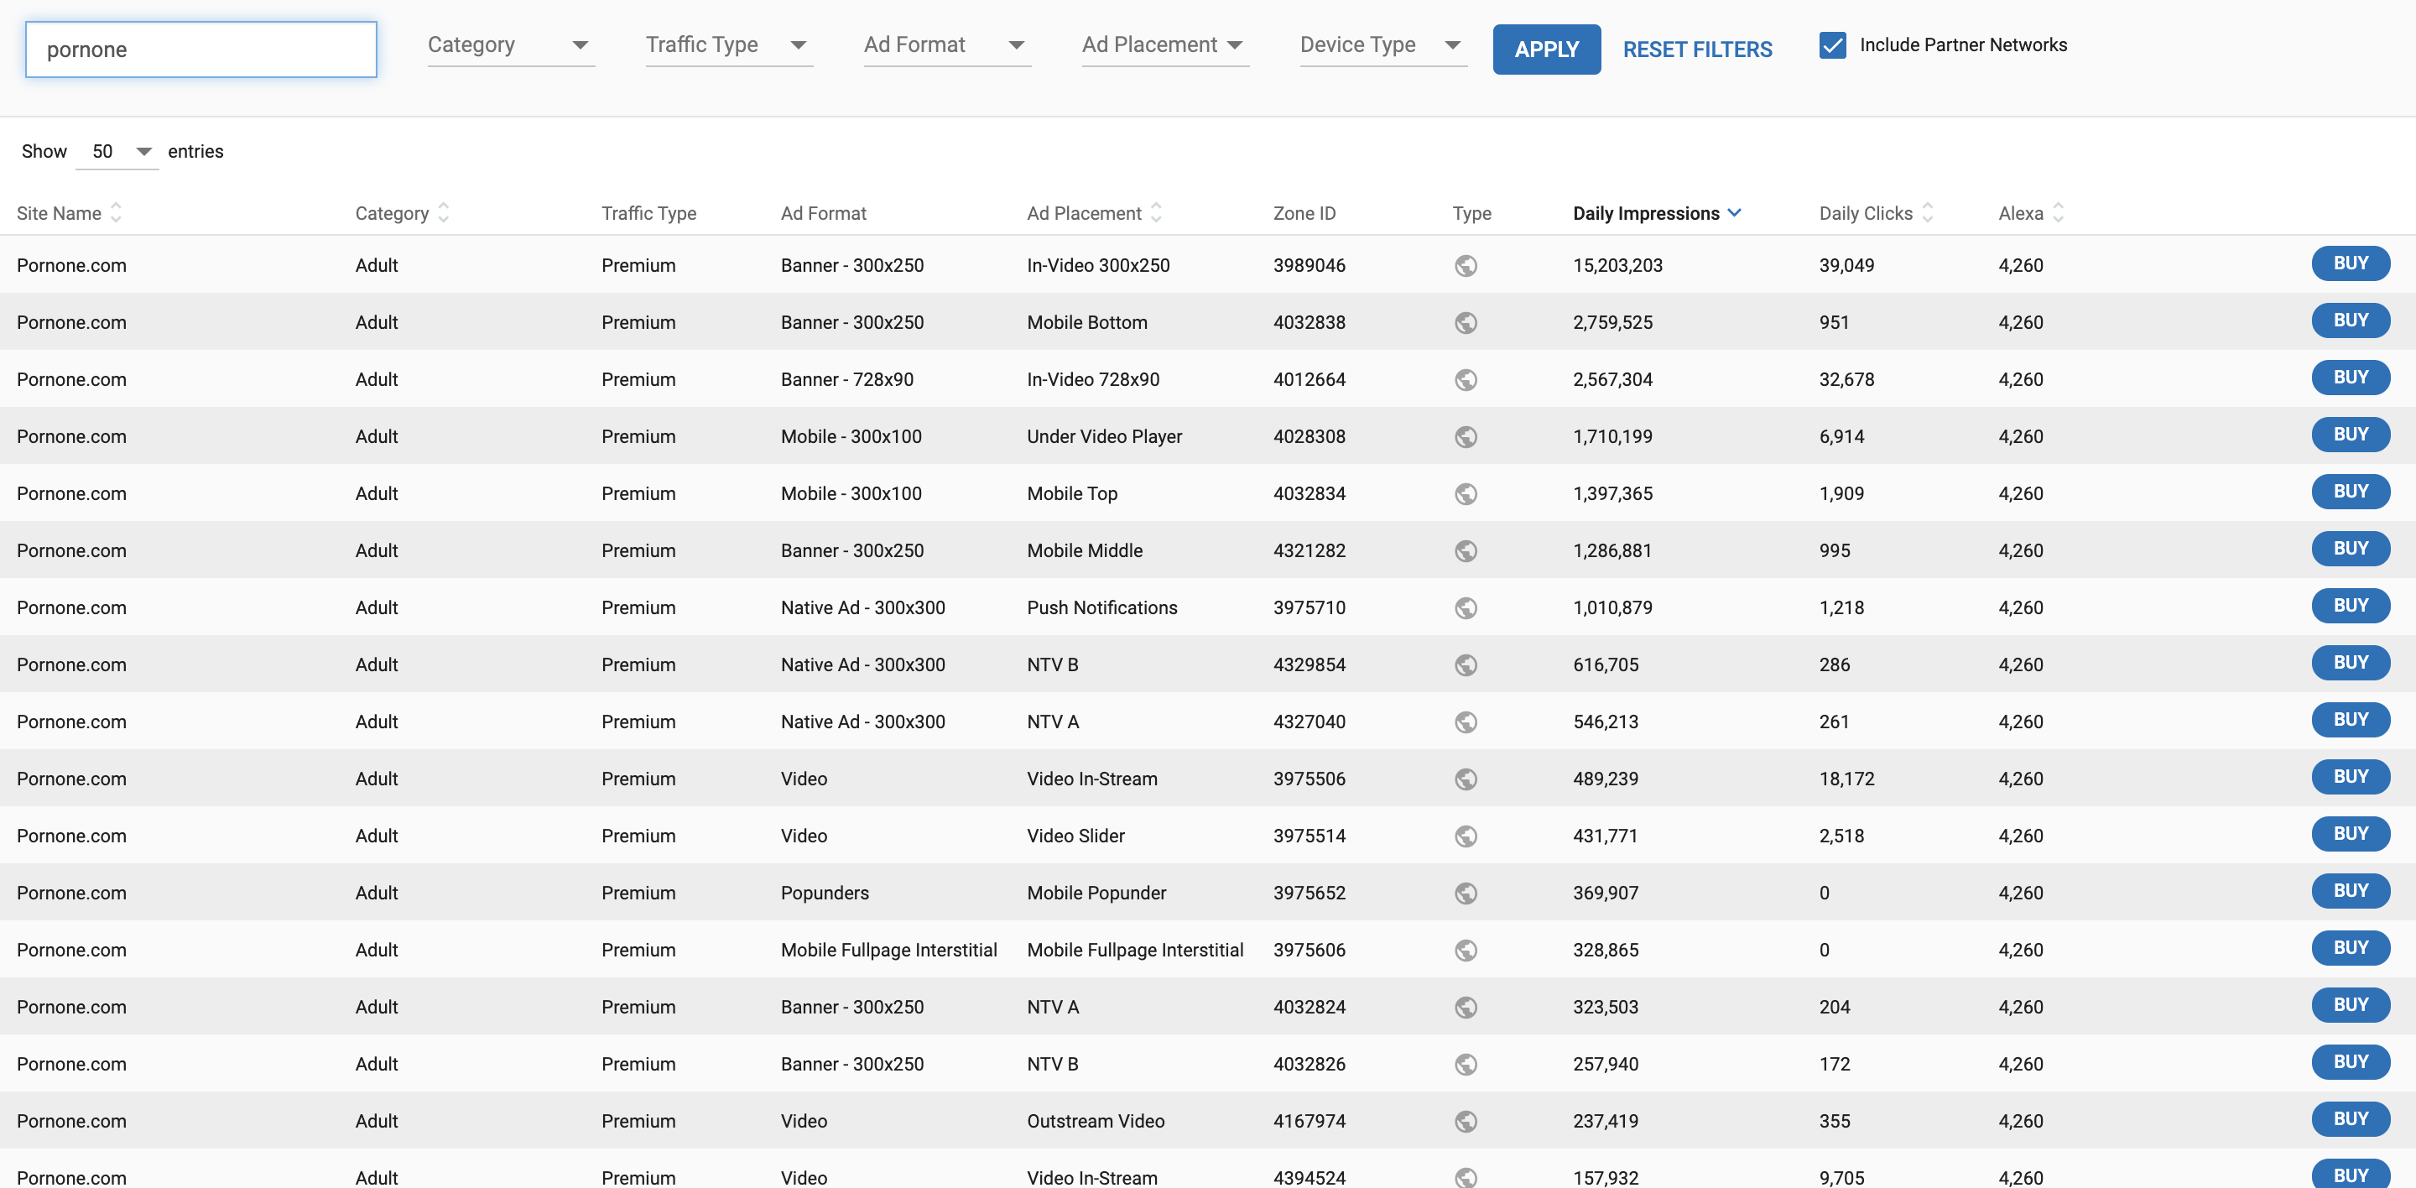Click the globe icon for zone 4032824
Image resolution: width=2416 pixels, height=1188 pixels.
coord(1466,1008)
